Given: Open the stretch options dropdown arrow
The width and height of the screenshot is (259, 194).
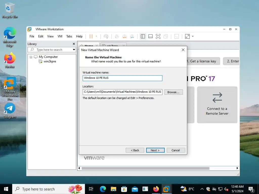Looking at the screenshot, I should pyautogui.click(x=192, y=36).
